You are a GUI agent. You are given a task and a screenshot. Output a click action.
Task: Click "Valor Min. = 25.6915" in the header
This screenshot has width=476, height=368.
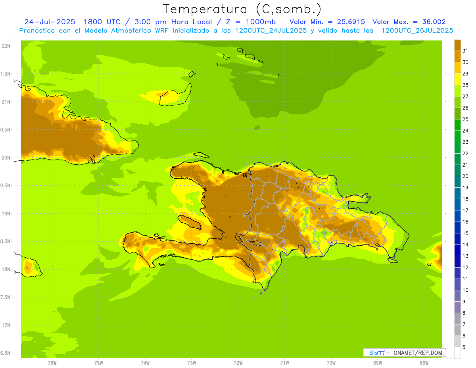click(x=327, y=22)
